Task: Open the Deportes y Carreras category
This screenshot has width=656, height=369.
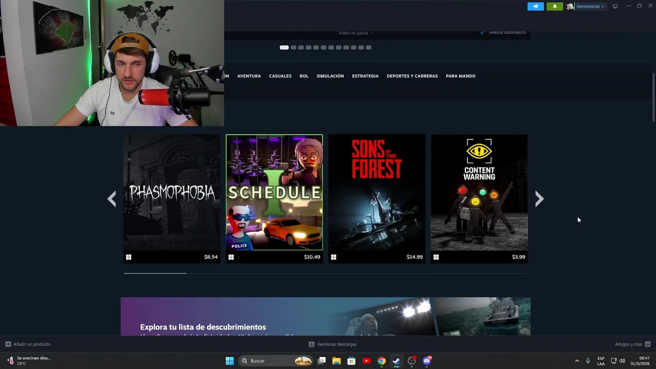Action: pyautogui.click(x=412, y=76)
